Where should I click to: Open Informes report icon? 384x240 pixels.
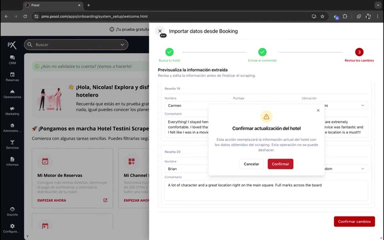point(12,160)
